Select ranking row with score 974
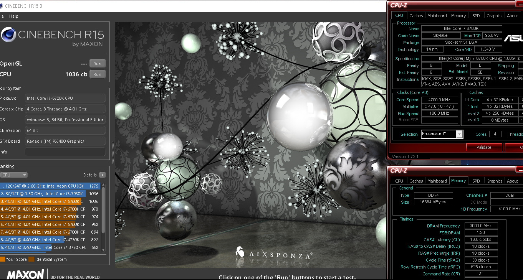 point(50,217)
